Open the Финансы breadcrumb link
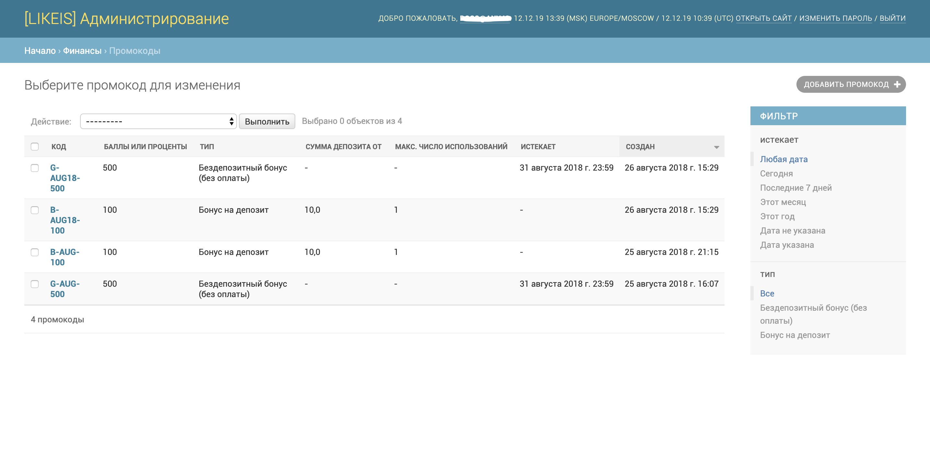 tap(82, 51)
